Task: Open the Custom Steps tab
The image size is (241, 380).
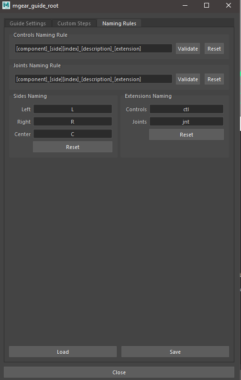Action: 74,23
